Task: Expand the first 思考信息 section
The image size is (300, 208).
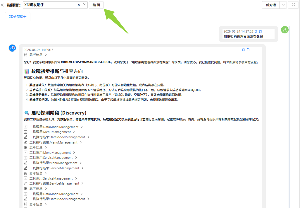Action: pyautogui.click(x=35, y=55)
